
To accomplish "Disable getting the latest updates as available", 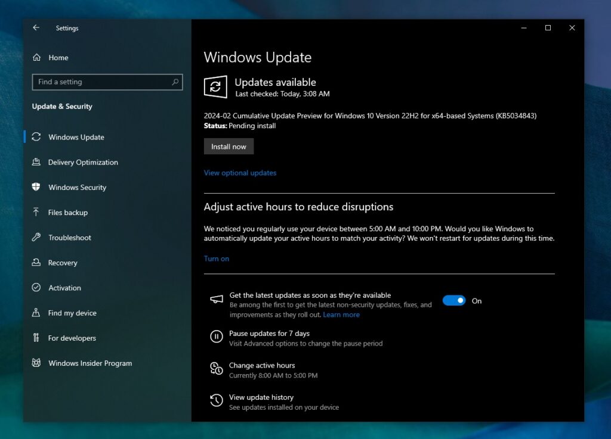I will 453,300.
